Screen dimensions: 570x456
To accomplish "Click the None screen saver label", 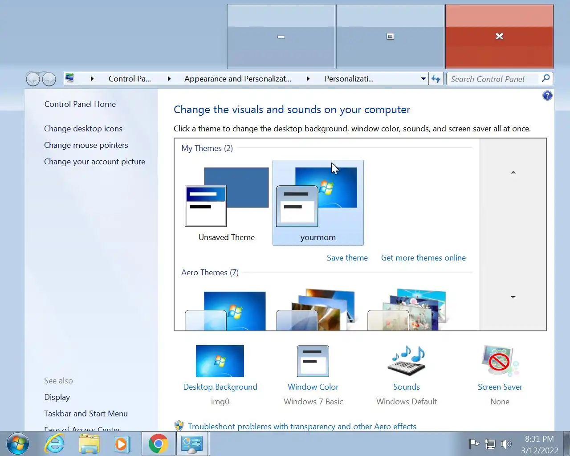I will pos(500,402).
